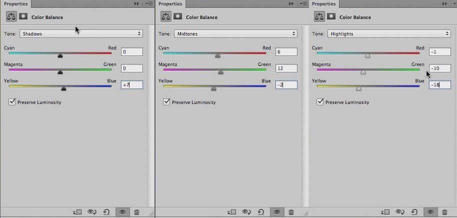Click Magenta-Green field showing 12
This screenshot has height=218, width=457.
[x=286, y=68]
